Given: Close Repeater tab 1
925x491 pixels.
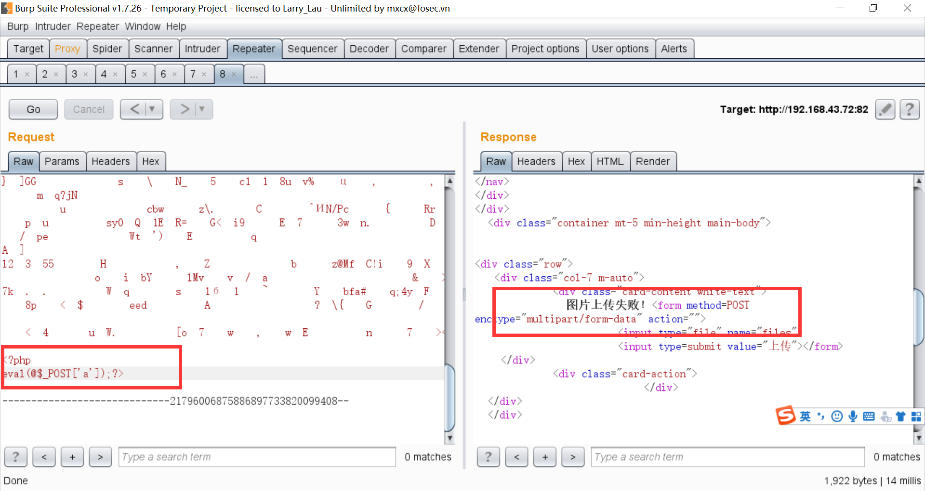Looking at the screenshot, I should point(27,74).
